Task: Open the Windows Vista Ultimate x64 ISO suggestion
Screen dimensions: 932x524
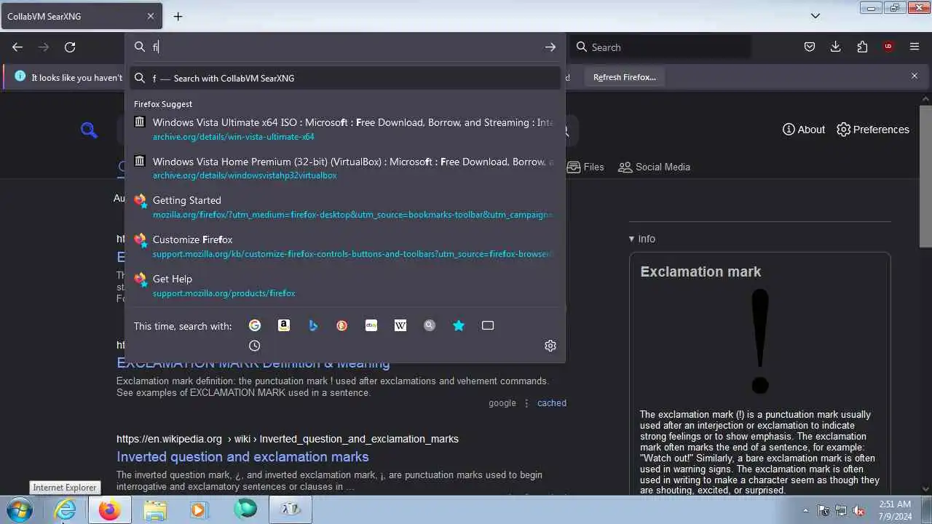Action: point(345,129)
